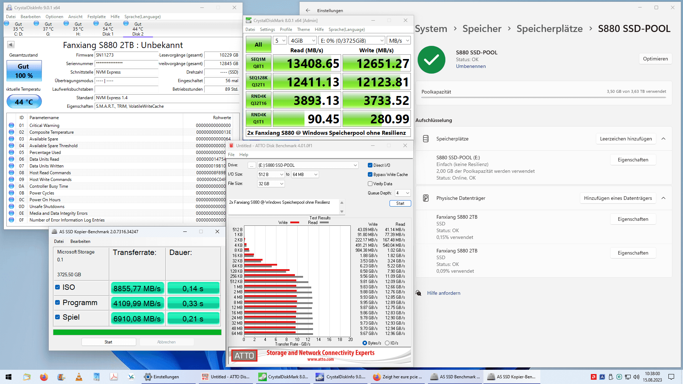Click the Umbenennen link

click(x=471, y=66)
